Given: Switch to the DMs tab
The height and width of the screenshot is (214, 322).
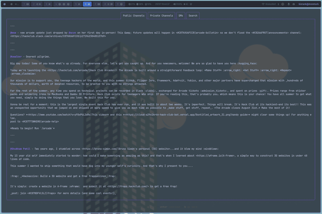Looking at the screenshot, I should tap(181, 16).
